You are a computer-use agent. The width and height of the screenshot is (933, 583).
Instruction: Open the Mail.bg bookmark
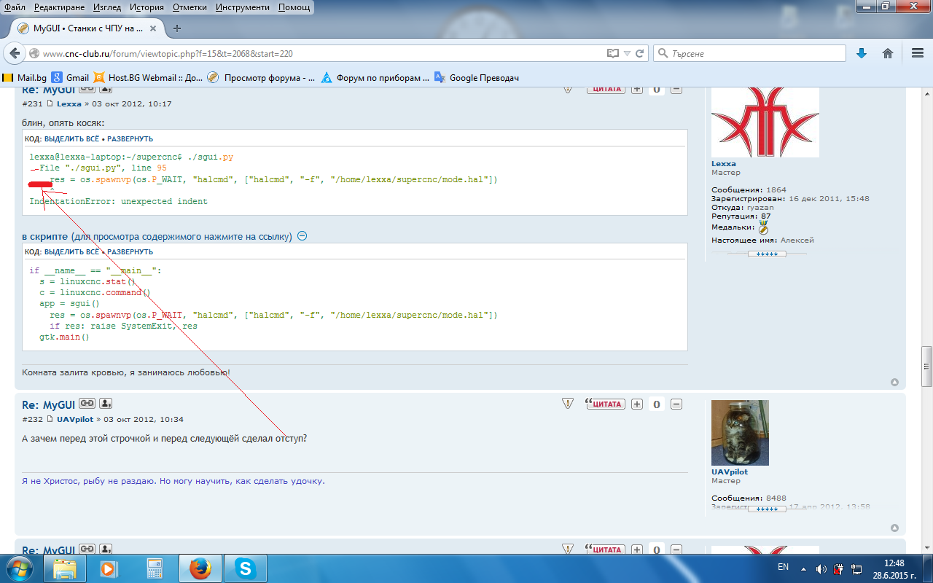[x=25, y=78]
